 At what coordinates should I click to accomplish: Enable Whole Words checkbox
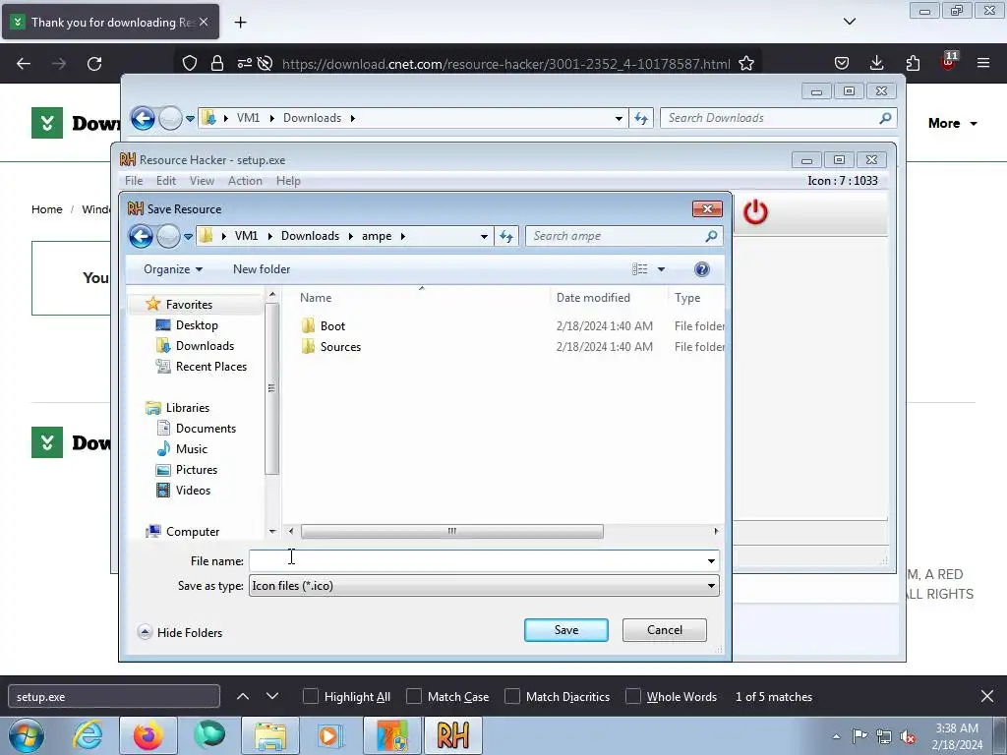point(633,697)
